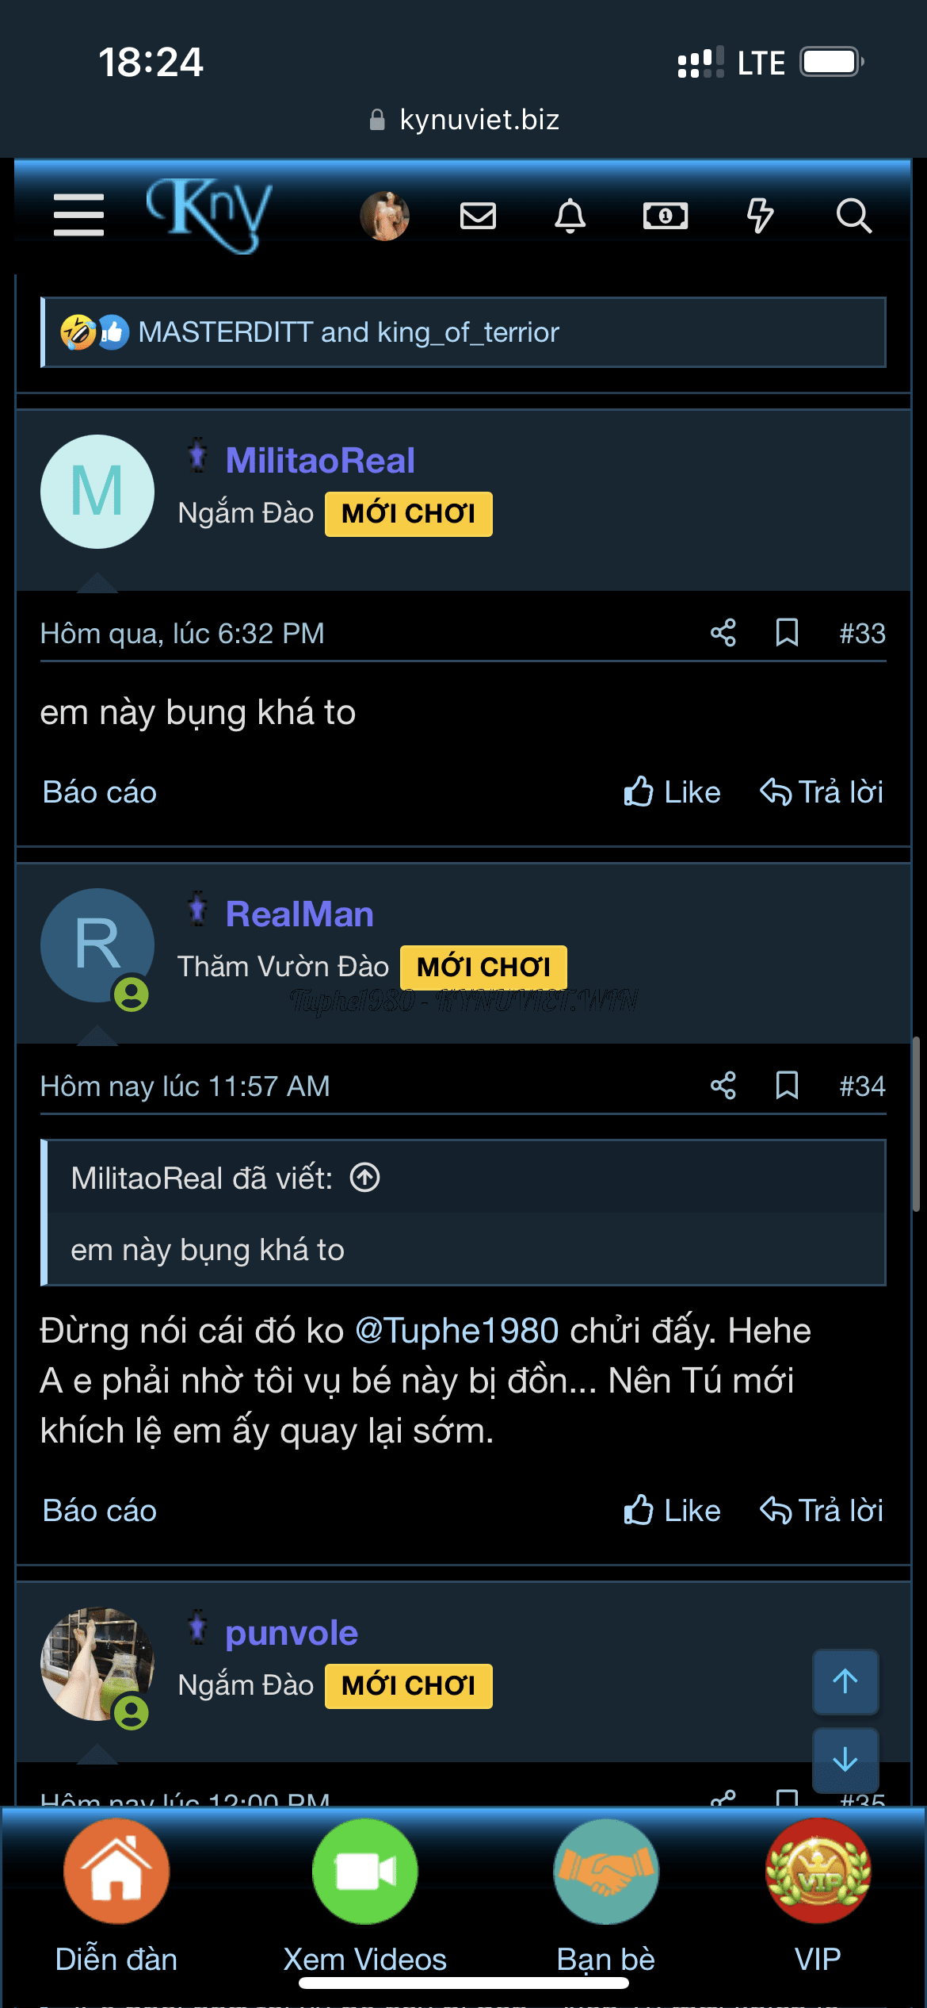Bookmark post #33

point(786,633)
